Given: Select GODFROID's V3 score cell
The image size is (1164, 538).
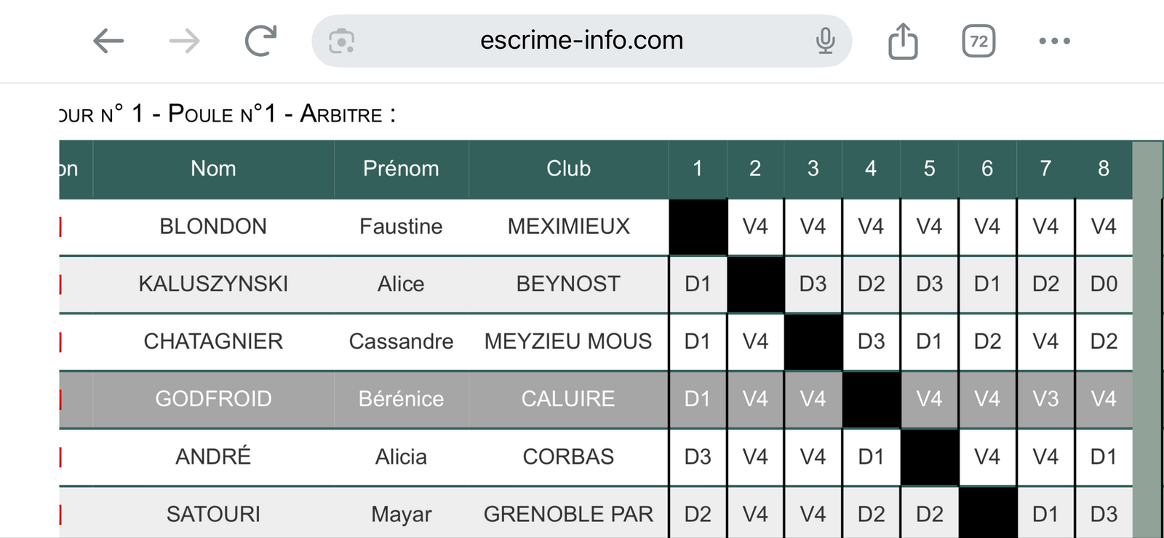Looking at the screenshot, I should [x=1045, y=399].
